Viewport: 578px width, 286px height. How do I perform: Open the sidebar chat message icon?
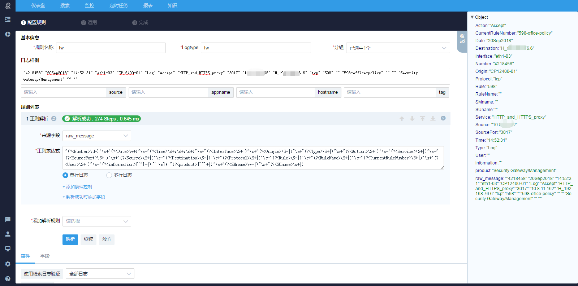(8, 219)
